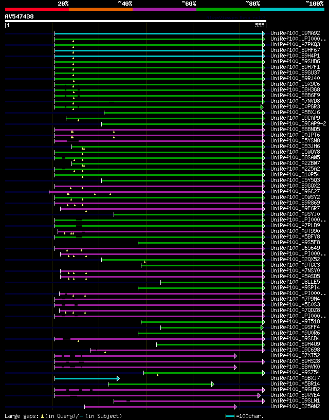Open hit UniRef100_Q9MA92
The image size is (329, 420).
(295, 33)
